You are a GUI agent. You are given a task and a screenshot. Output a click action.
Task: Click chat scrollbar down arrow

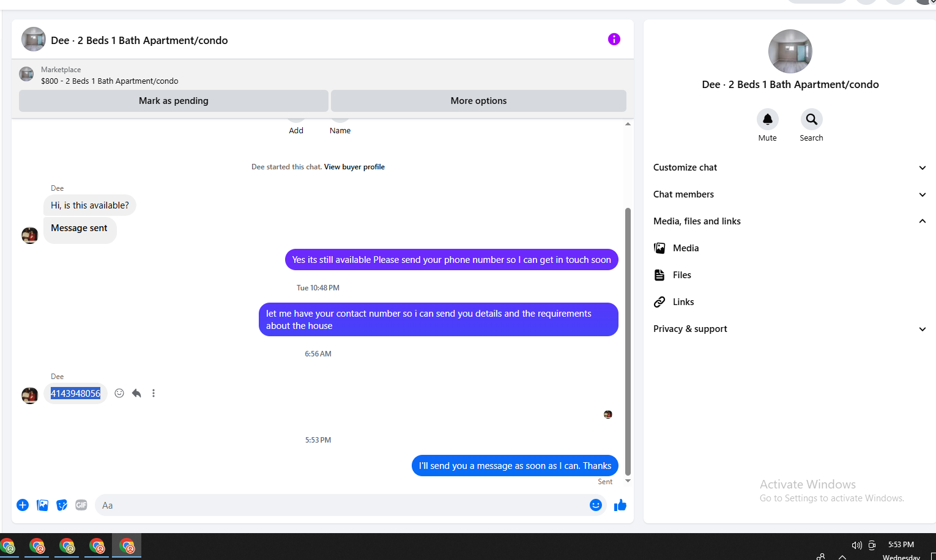point(628,481)
